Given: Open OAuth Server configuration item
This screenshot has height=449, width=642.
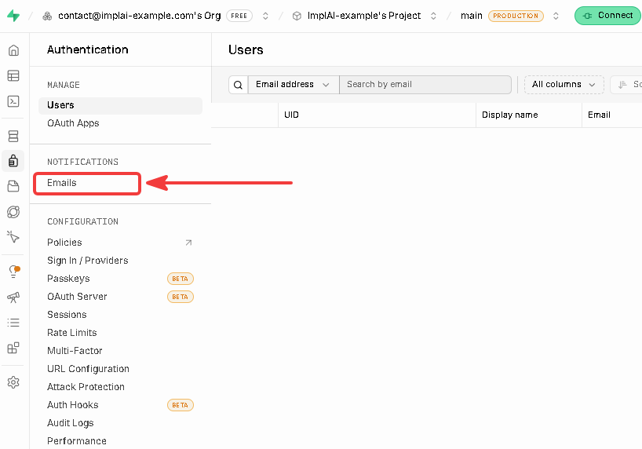Looking at the screenshot, I should tap(77, 297).
